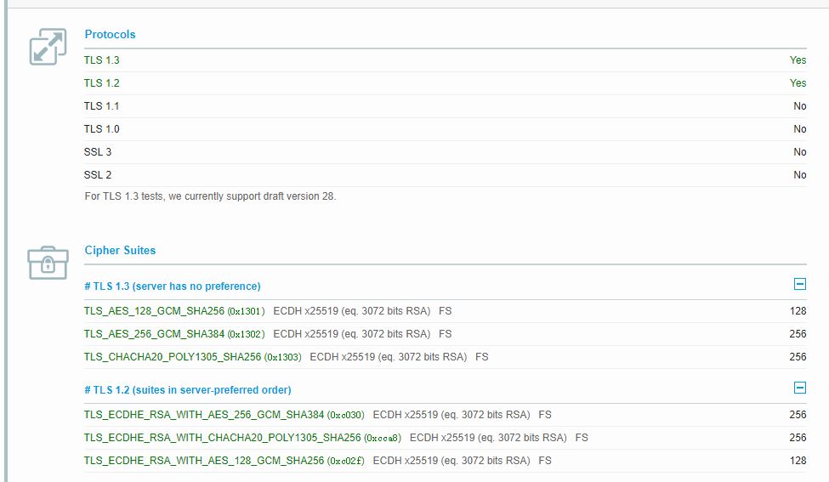Viewport: 829px width, 482px height.
Task: Click the No value for SSL 3
Action: pos(800,152)
